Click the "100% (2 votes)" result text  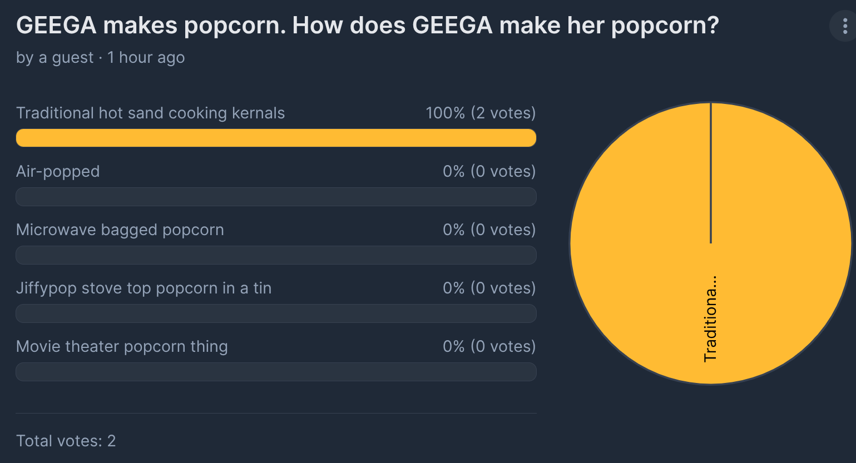[480, 113]
